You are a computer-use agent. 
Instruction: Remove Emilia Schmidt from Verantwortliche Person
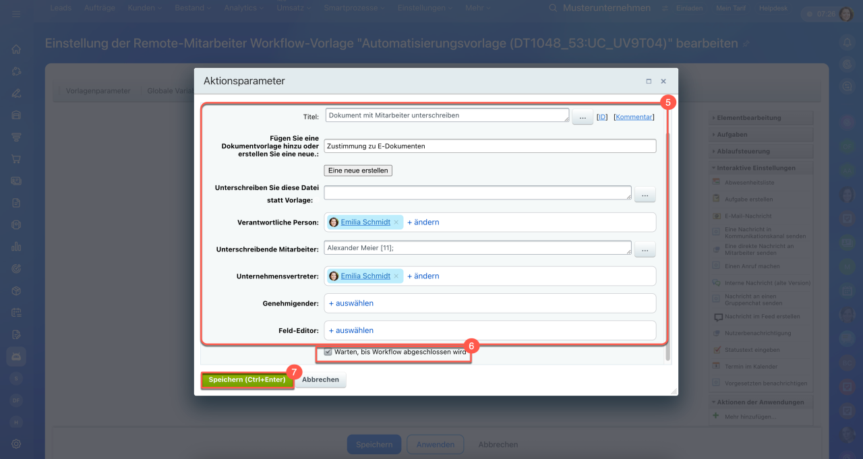pyautogui.click(x=396, y=222)
